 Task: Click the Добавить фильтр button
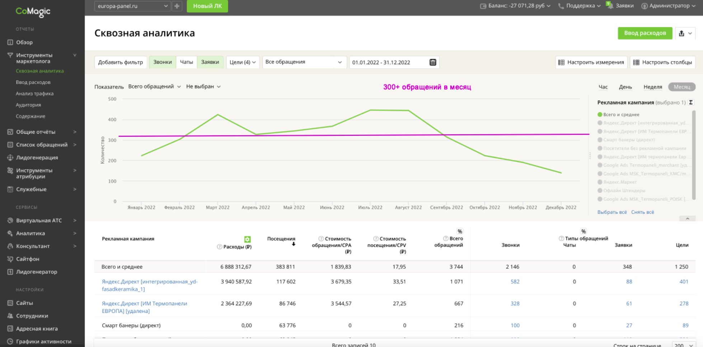pos(121,62)
